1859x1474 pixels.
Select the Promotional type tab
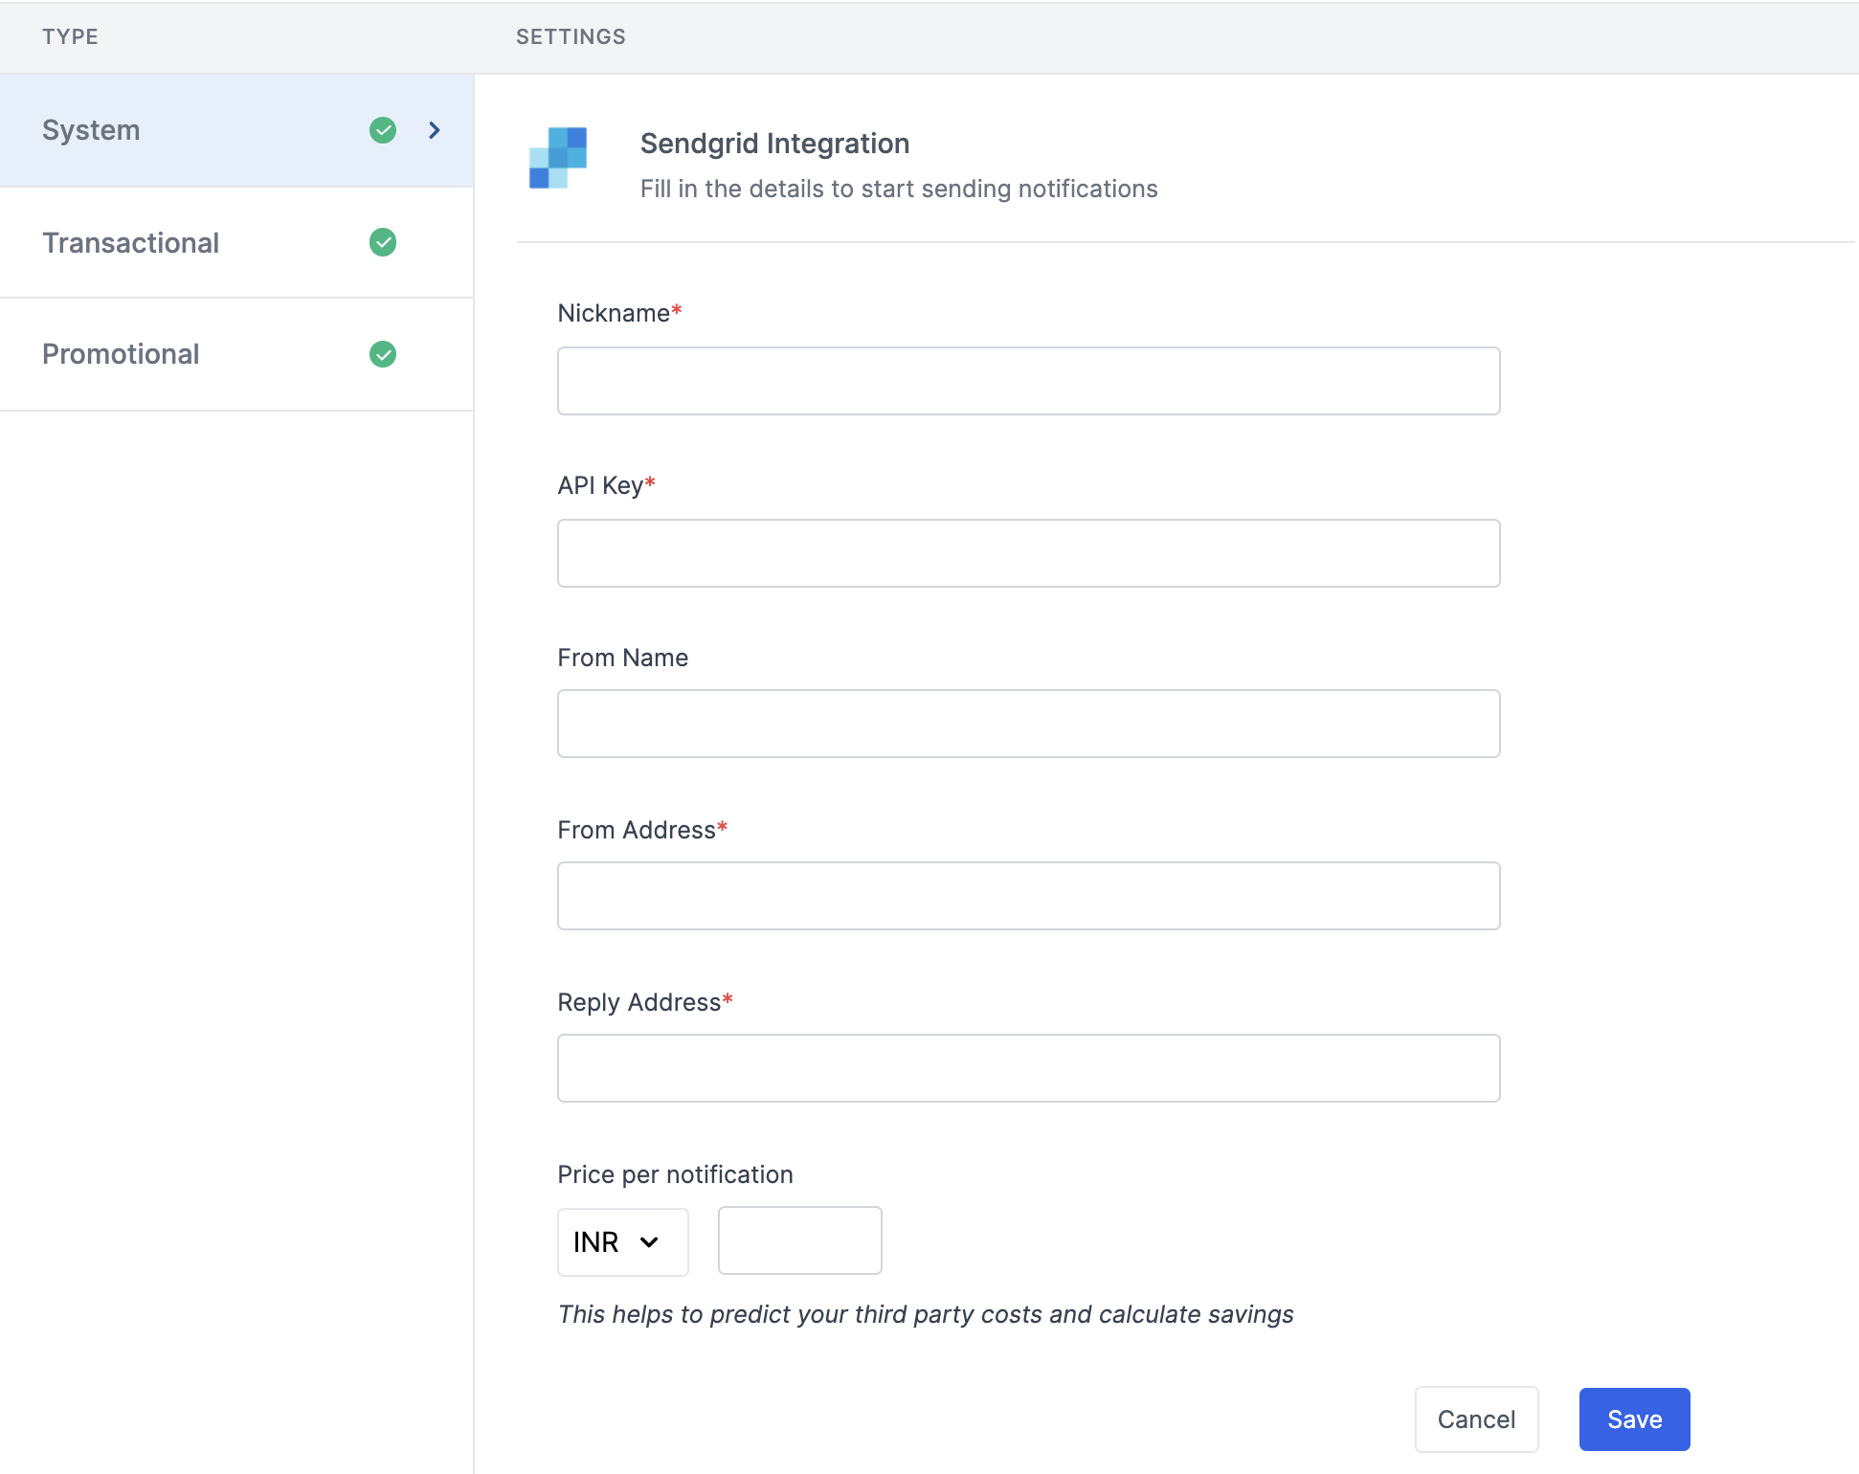tap(236, 354)
